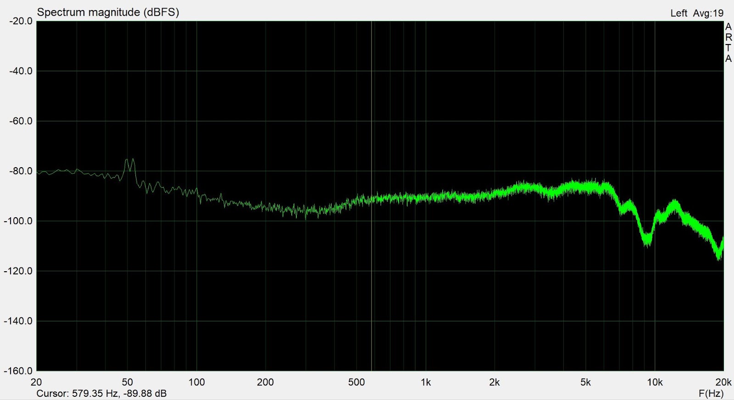Screen dimensions: 734x400
Task: Click the 'Spectrum magnitude (dBFS)' title
Action: [x=108, y=12]
